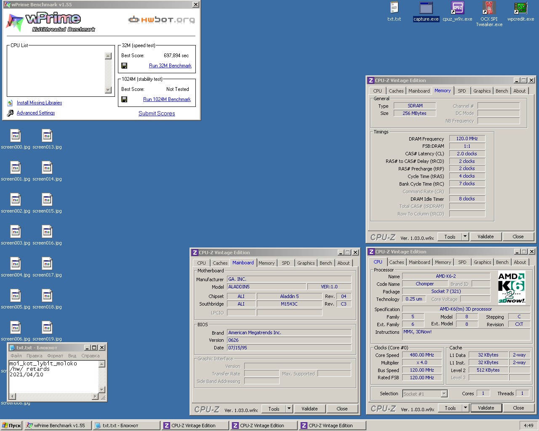The height and width of the screenshot is (431, 539).
Task: Select the screen001.jpg desktop file
Action: point(16,171)
